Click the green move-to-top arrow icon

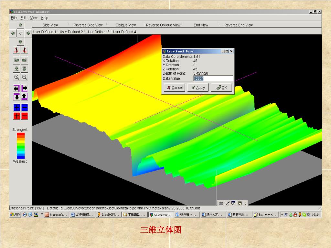[25, 69]
